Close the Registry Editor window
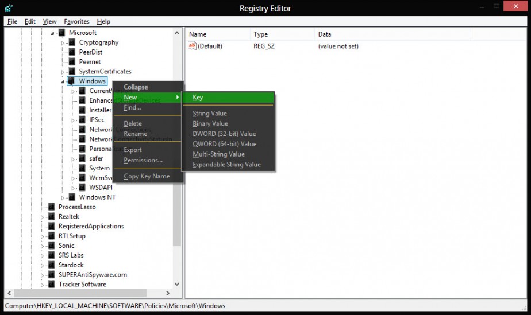The image size is (531, 315). [515, 6]
